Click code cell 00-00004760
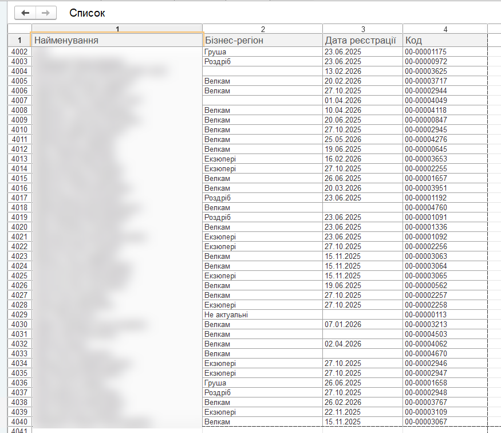This screenshot has height=433, width=501. coord(445,208)
